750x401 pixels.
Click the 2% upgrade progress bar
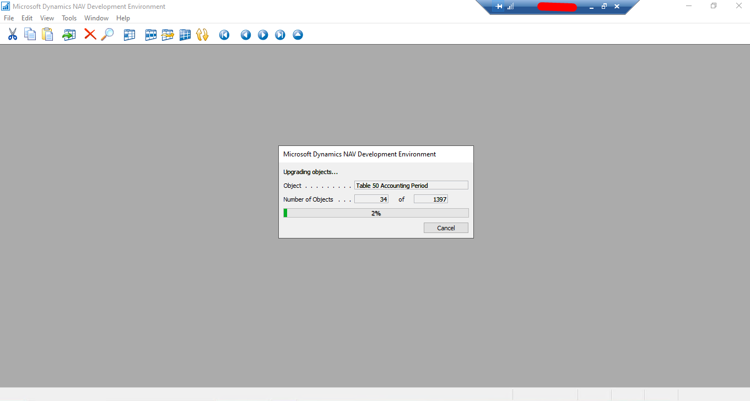pyautogui.click(x=376, y=213)
